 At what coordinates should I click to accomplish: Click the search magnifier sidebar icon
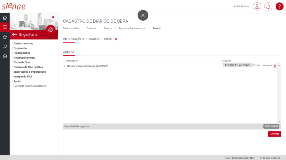(5, 47)
